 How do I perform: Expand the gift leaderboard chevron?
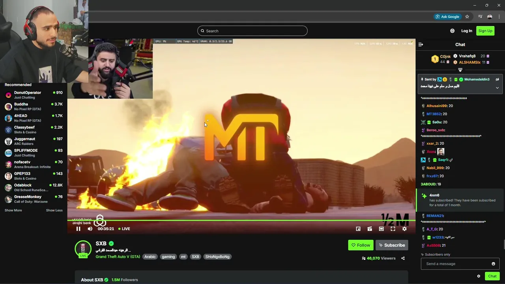(x=460, y=70)
